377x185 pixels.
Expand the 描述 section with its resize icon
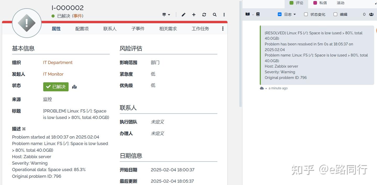coord(24,129)
